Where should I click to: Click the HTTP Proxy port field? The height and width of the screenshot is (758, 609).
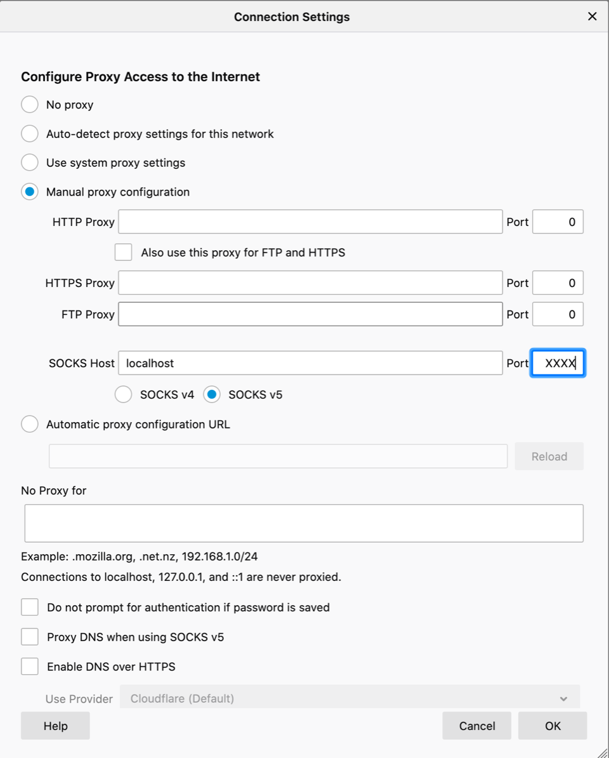tap(557, 222)
